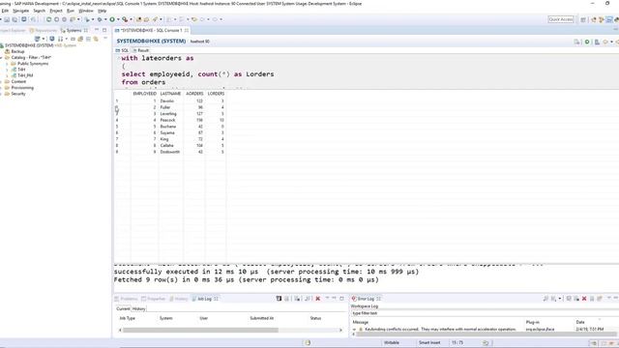The image size is (619, 348).
Task: Open dropdown arrow in SQL console header toolbar
Action: (612, 42)
